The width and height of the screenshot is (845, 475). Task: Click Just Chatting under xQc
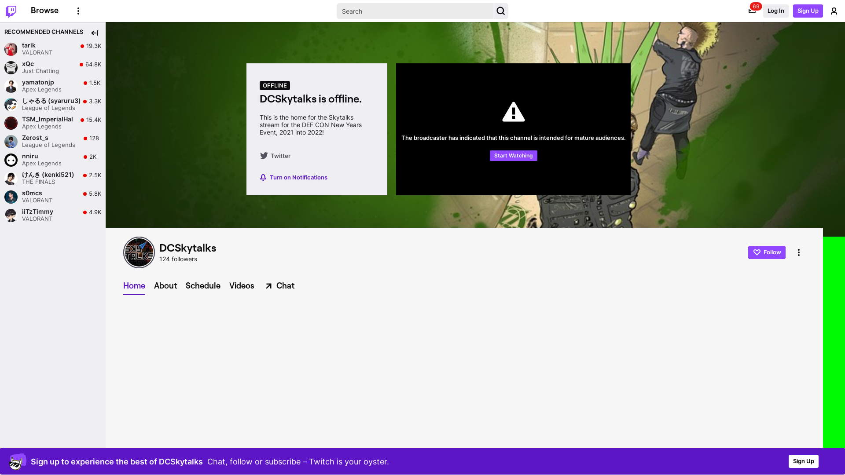tap(40, 71)
